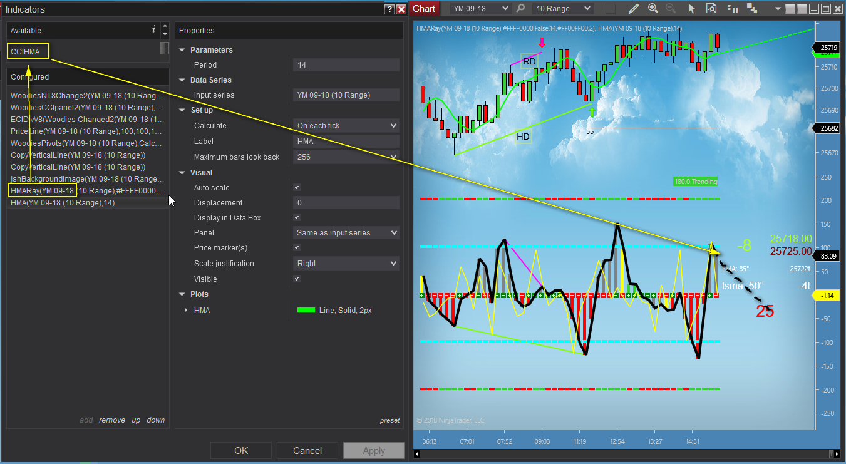This screenshot has height=464, width=846.
Task: Select the WoodiesCCIpanel2 configured indicator
Action: coord(87,108)
